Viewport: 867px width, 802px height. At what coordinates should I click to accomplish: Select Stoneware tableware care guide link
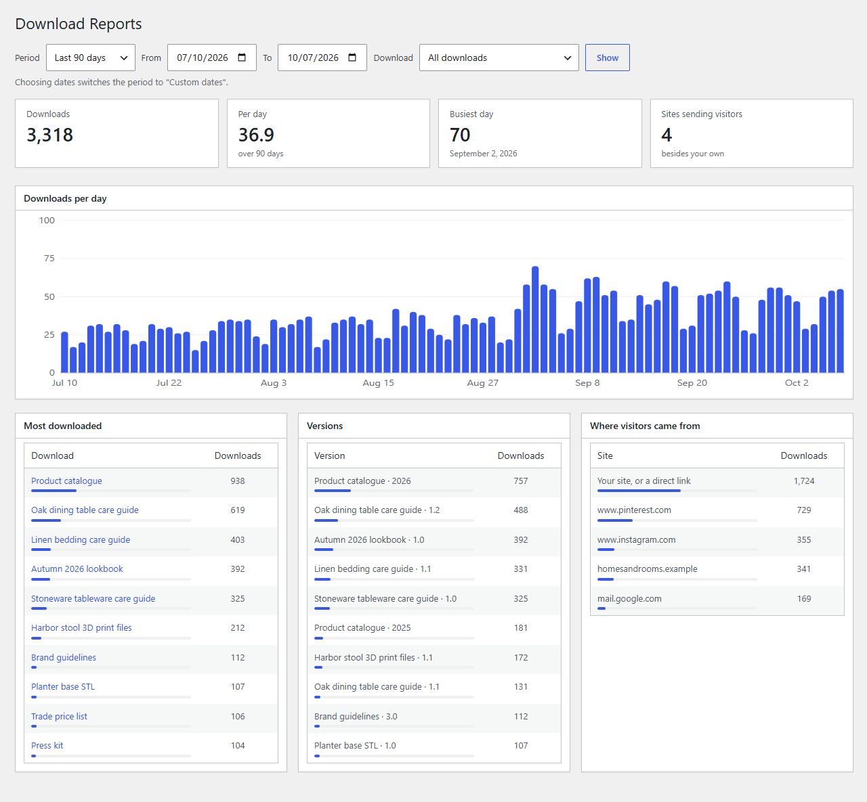click(x=93, y=599)
